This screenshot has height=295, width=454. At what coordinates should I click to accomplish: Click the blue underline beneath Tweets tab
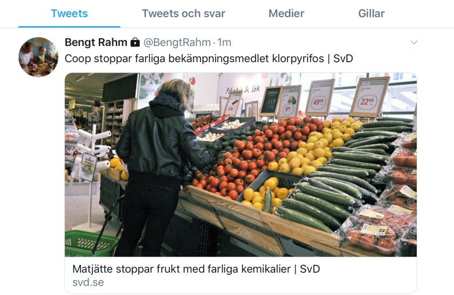coord(69,26)
